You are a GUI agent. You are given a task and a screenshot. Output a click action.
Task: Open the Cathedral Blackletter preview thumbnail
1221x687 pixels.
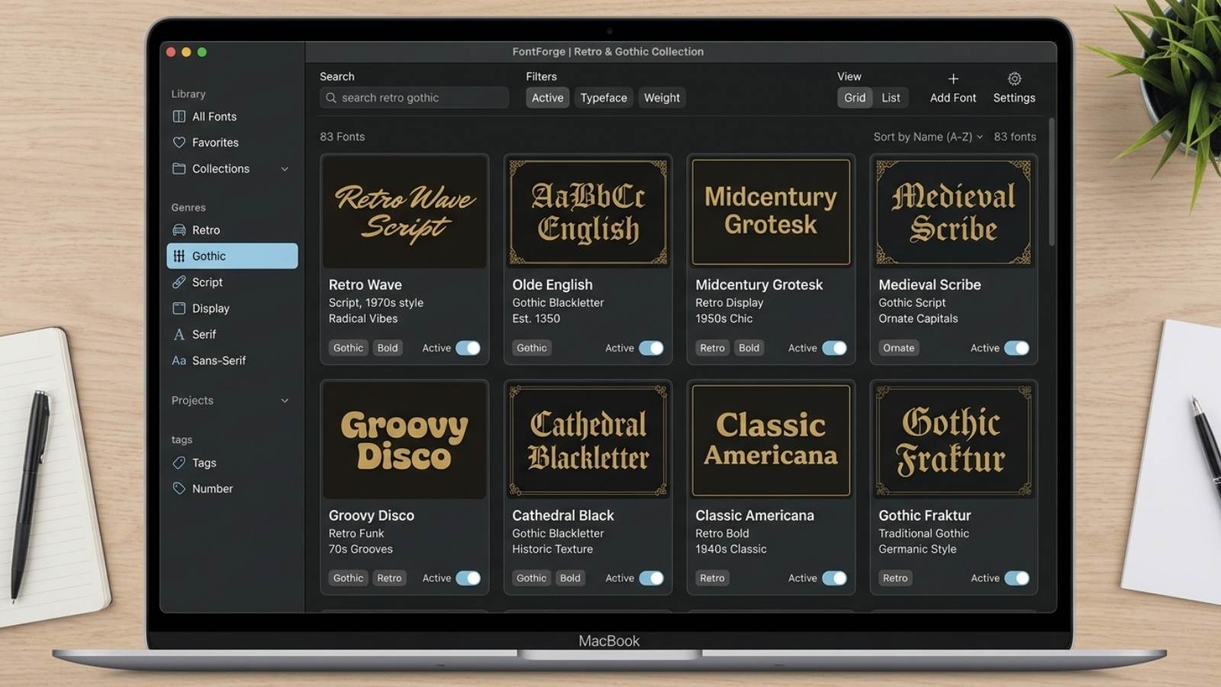click(588, 440)
